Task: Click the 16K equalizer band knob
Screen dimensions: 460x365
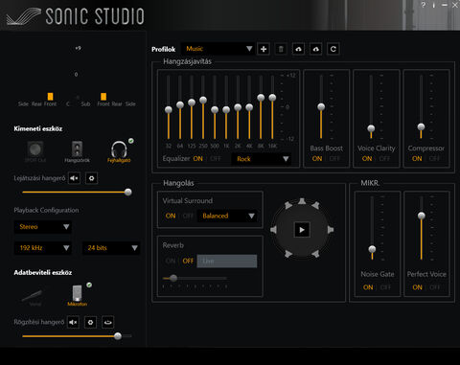Action: [272, 98]
